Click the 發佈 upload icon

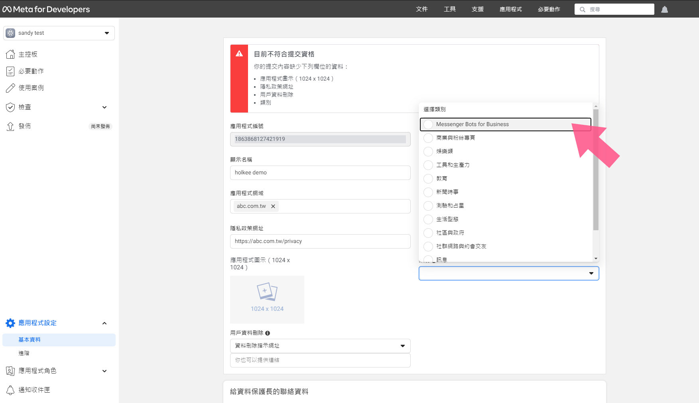(11, 126)
